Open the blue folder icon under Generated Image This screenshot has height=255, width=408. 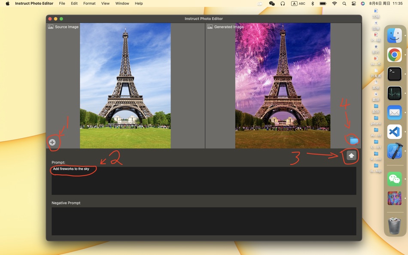(x=354, y=141)
